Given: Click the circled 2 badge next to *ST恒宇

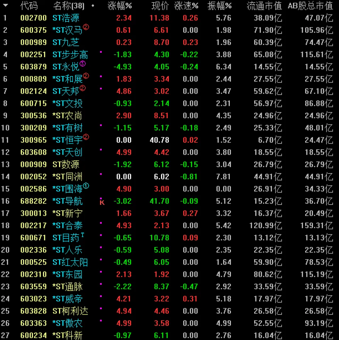Looking at the screenshot, I should pos(86,137).
